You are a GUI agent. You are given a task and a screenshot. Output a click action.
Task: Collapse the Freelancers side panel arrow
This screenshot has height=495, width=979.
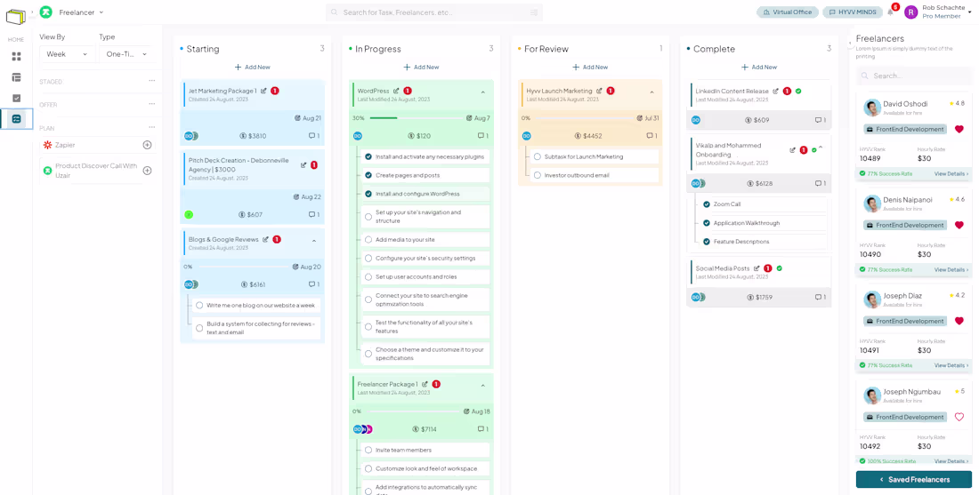coord(850,43)
